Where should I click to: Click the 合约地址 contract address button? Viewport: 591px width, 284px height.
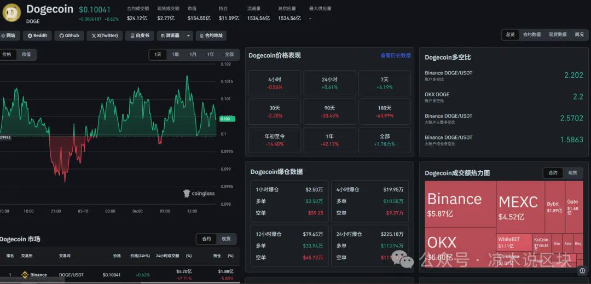211,36
